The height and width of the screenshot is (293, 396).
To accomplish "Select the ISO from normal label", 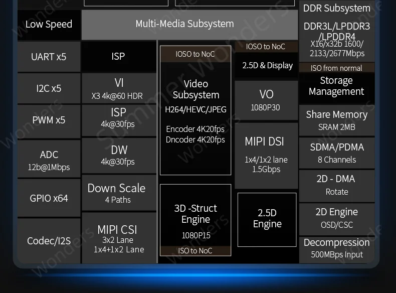I will click(336, 68).
